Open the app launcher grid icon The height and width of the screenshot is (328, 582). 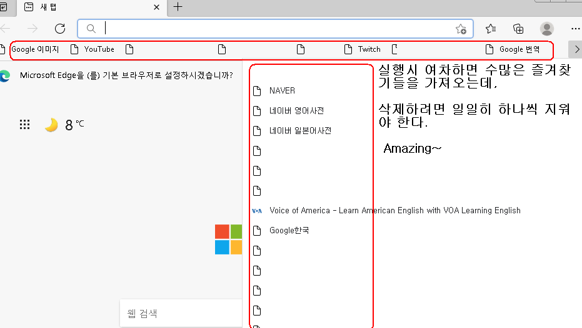point(24,124)
